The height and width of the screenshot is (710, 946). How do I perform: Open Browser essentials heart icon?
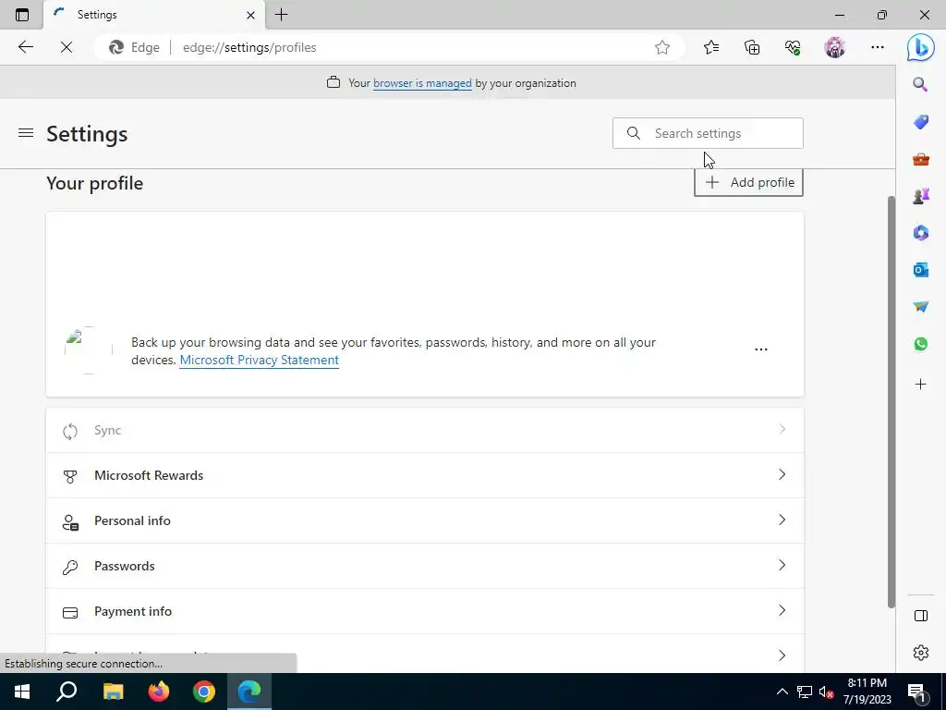(793, 47)
